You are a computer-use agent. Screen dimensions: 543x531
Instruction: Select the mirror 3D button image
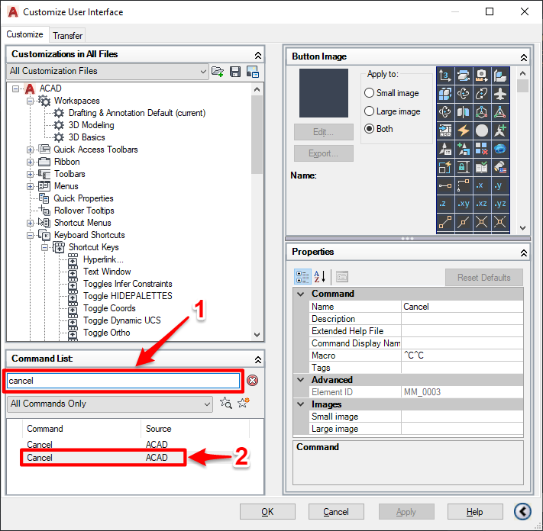pos(464,111)
